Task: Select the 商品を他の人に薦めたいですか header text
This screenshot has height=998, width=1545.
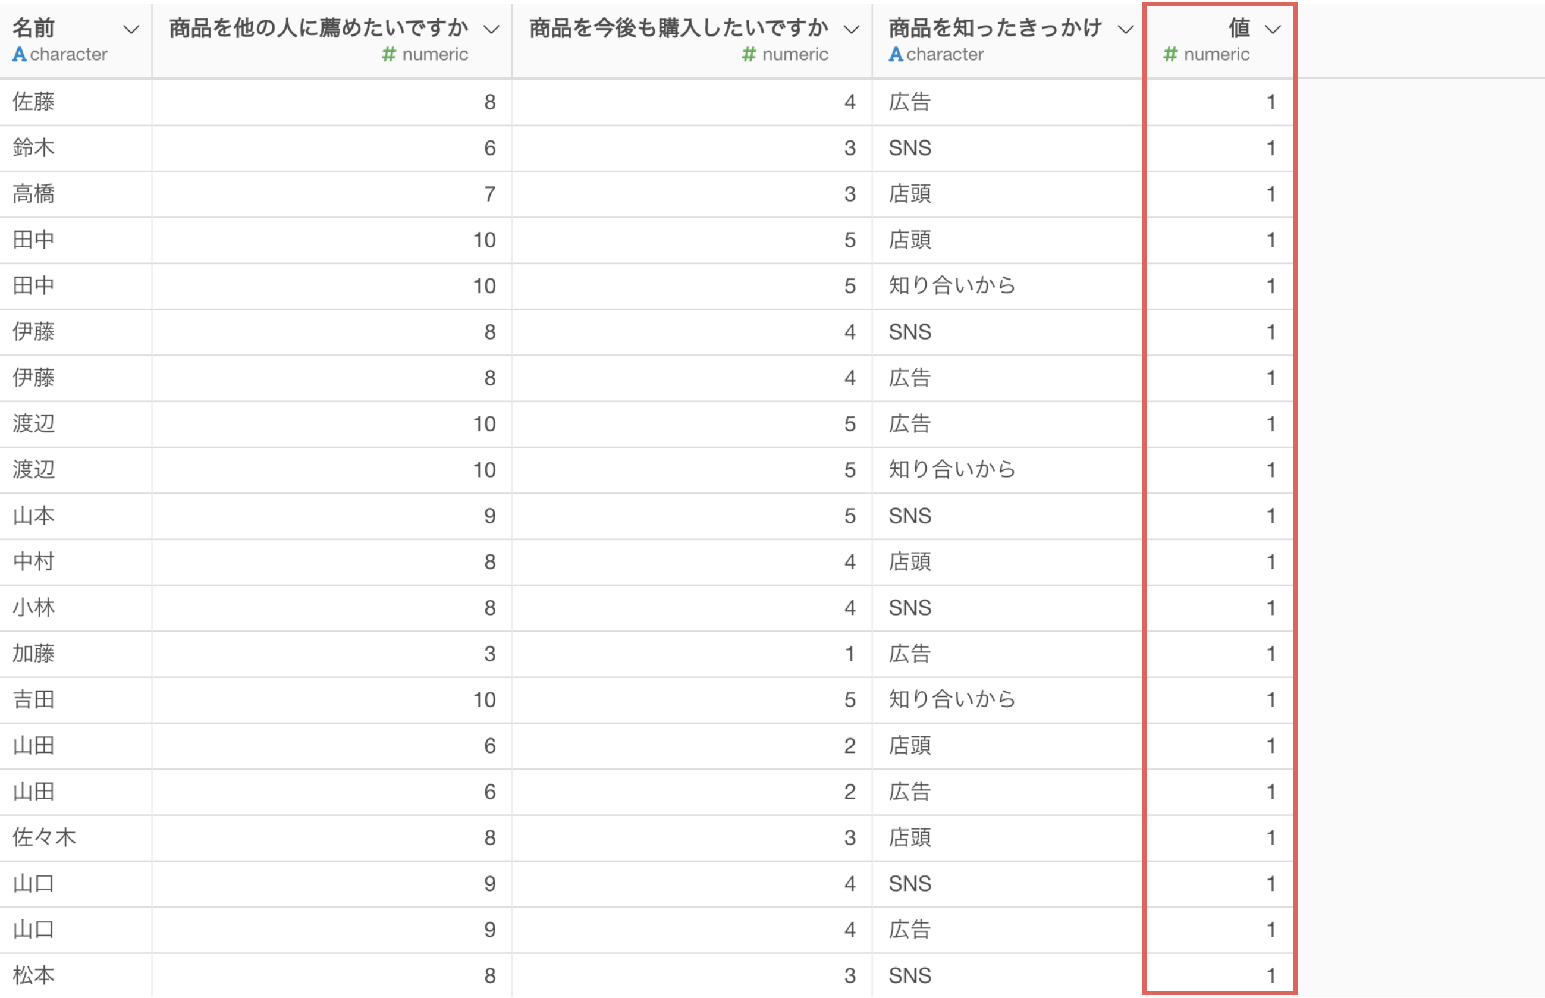Action: (318, 28)
